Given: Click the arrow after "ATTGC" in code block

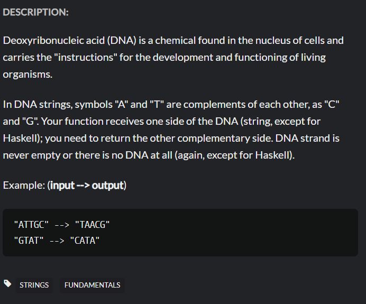Looking at the screenshot, I should 62,225.
